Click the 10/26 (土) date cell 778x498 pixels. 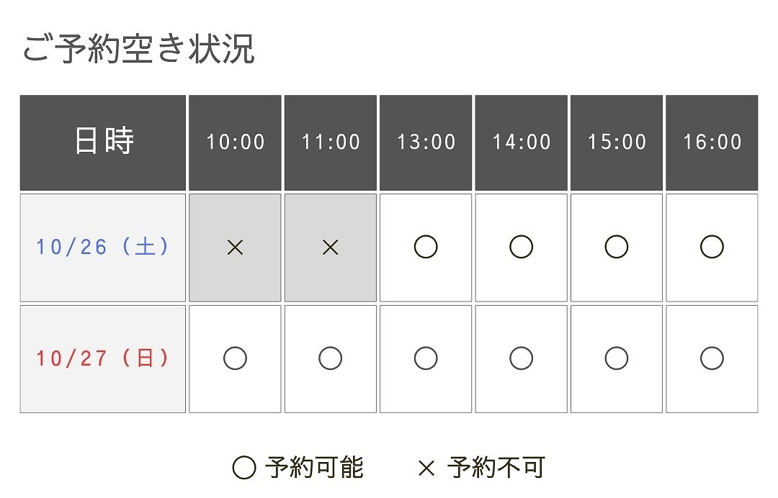103,248
